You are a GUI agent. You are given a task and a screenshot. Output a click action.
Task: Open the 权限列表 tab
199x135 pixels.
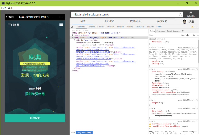tap(135, 21)
